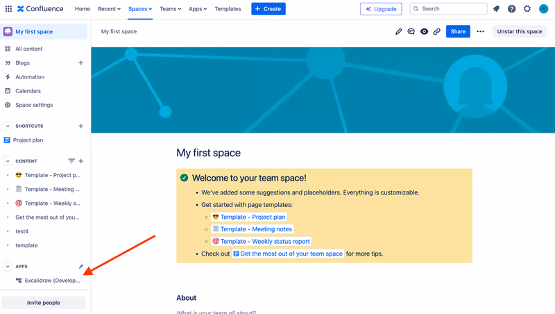555x314 pixels.
Task: Open the test4 page in the tree
Action: pyautogui.click(x=22, y=231)
